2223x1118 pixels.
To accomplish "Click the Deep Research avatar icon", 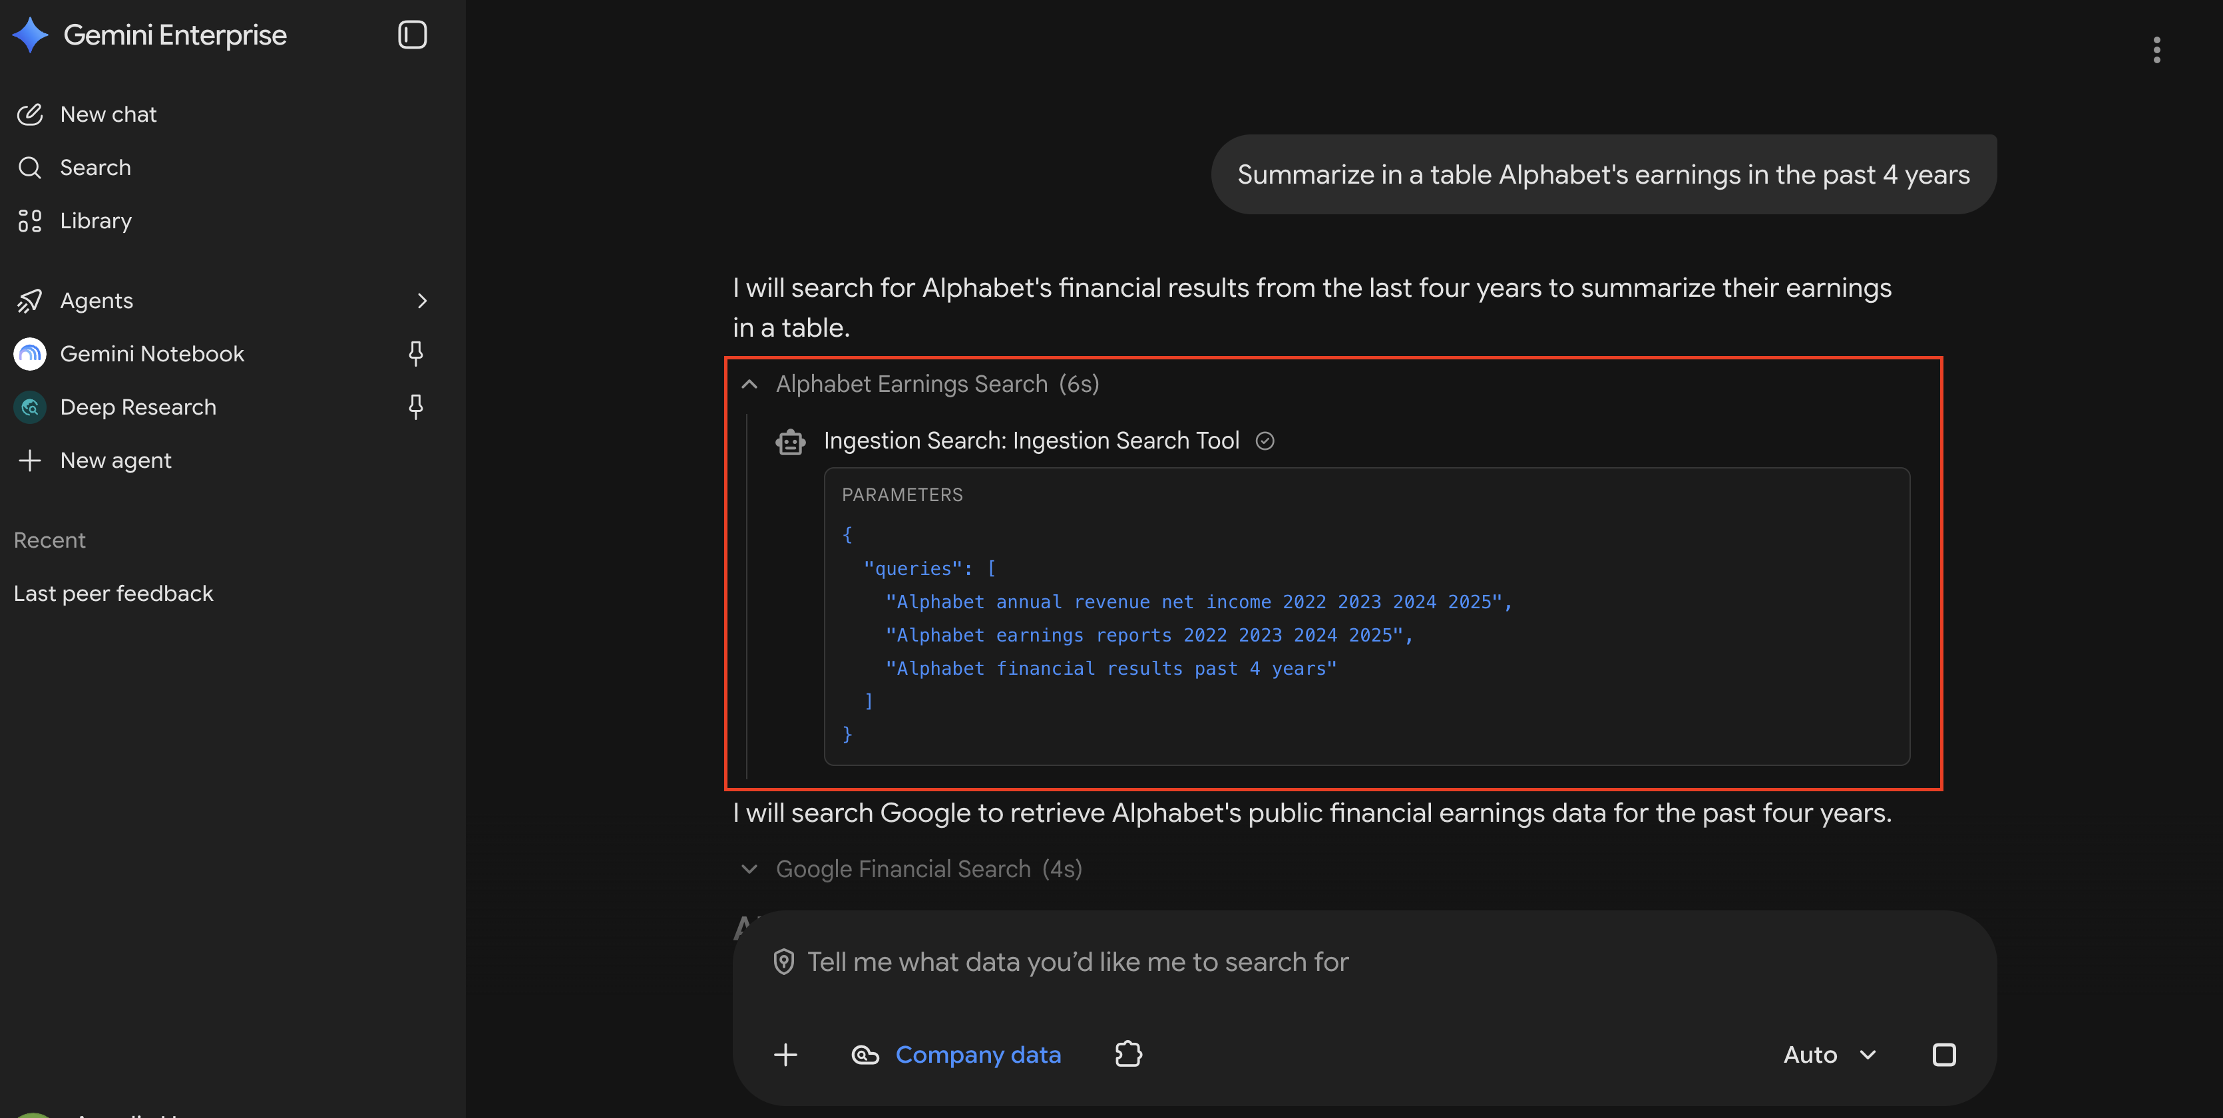I will point(30,407).
